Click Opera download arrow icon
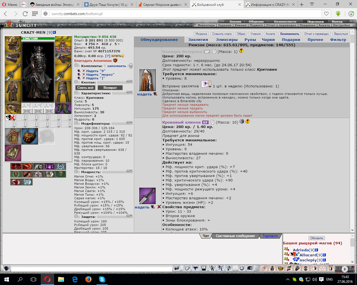 pos(338,14)
